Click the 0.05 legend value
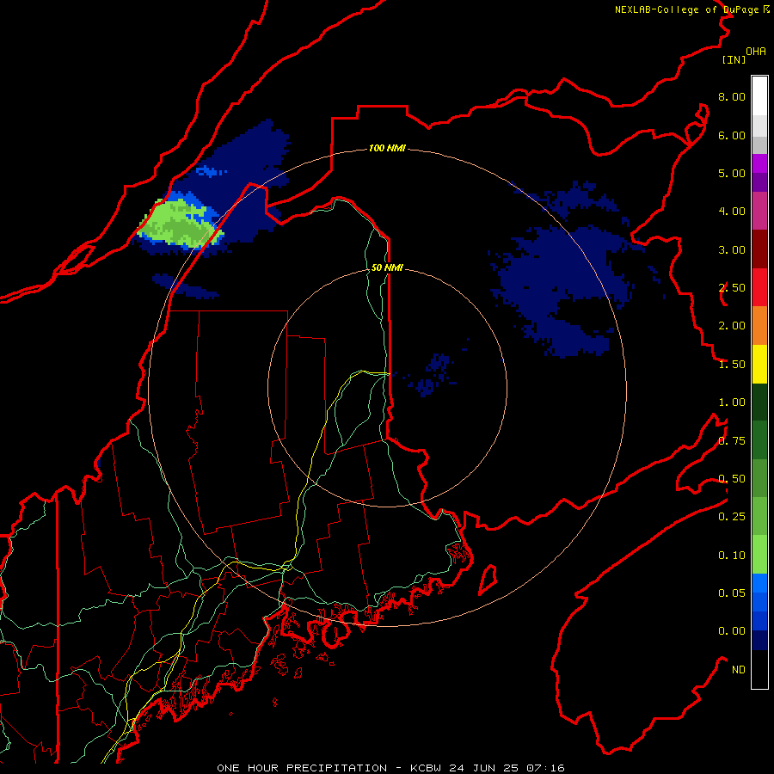The image size is (774, 774). pos(732,593)
